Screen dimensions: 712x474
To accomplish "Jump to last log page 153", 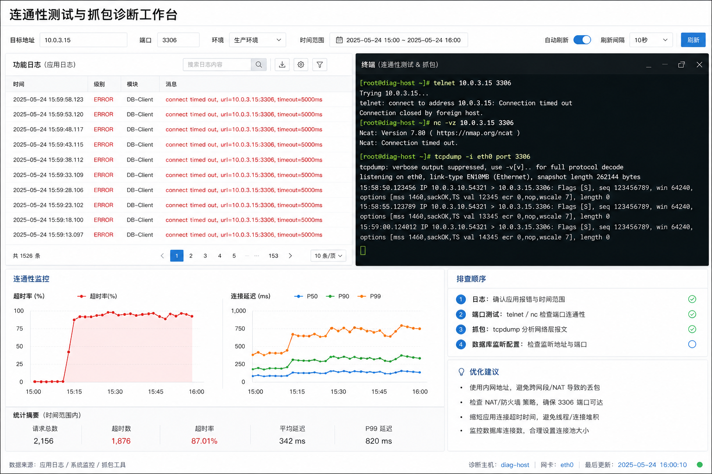I will [273, 256].
